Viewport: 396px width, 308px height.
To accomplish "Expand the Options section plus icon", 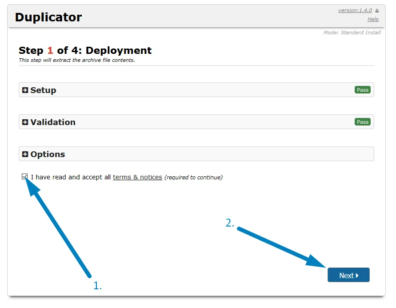I will (25, 154).
